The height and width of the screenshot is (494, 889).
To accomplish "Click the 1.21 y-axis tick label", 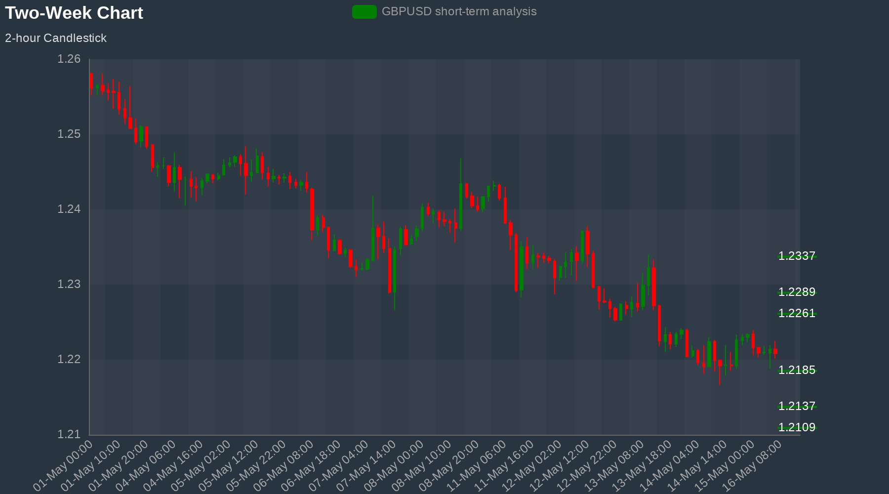I will click(x=69, y=435).
